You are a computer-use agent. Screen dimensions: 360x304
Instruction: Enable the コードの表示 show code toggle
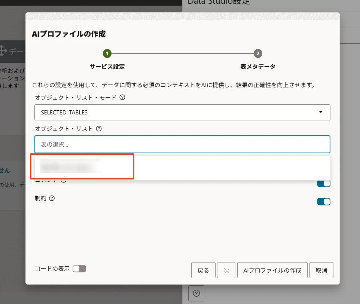(79, 269)
